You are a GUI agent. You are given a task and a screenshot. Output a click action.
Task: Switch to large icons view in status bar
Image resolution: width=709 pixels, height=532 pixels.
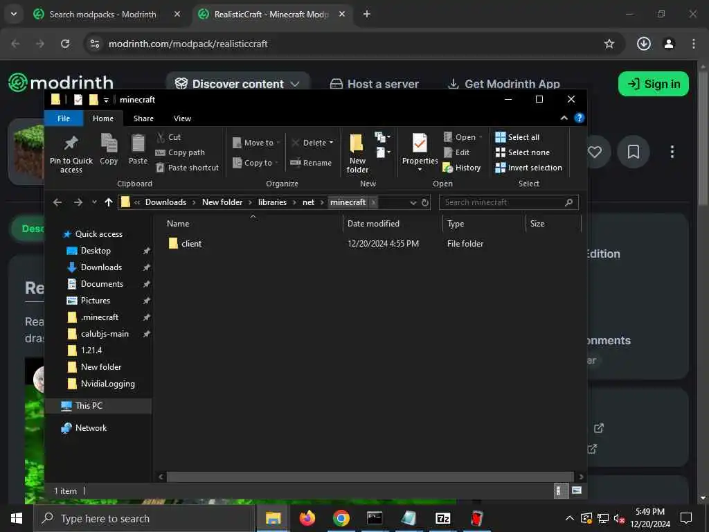(577, 490)
